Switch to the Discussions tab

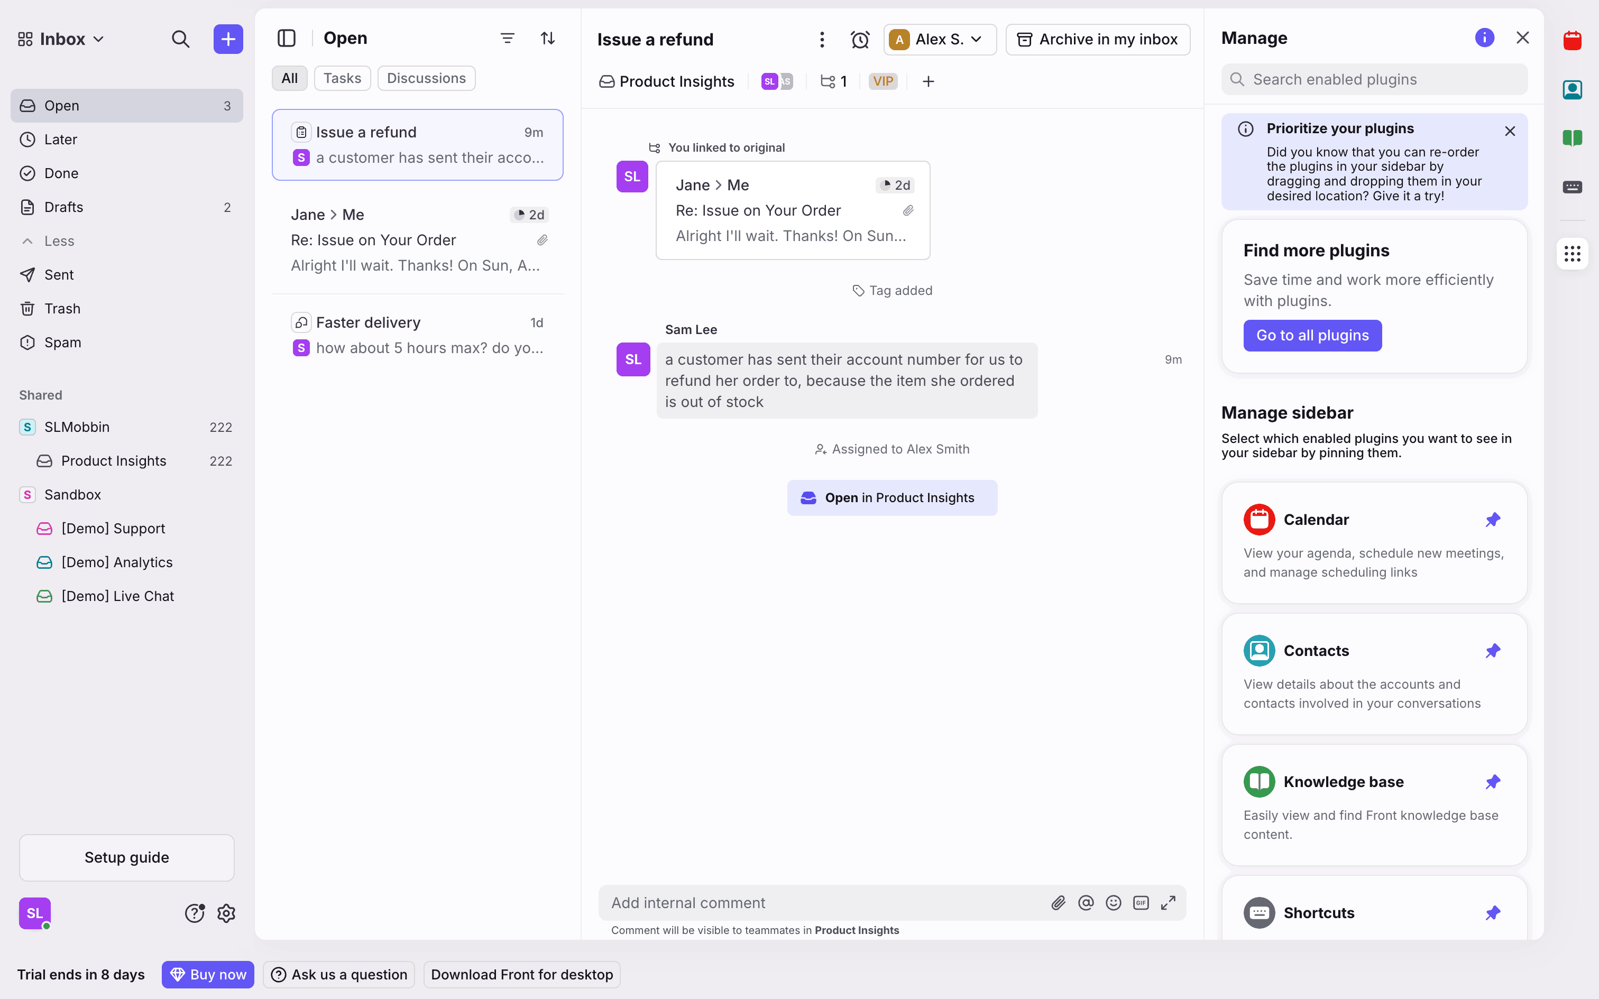point(426,78)
